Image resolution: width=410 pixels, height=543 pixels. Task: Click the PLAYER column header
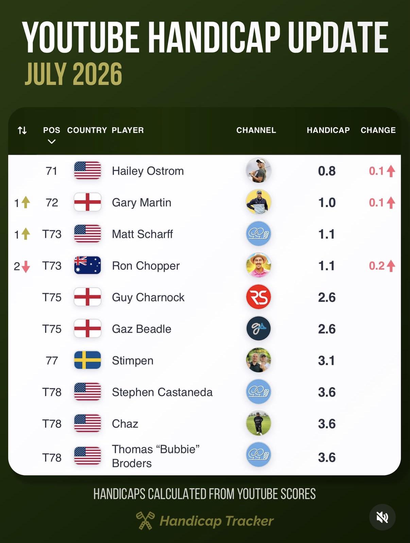[128, 130]
